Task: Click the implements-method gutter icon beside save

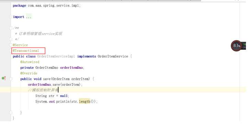Action: tap(4, 78)
